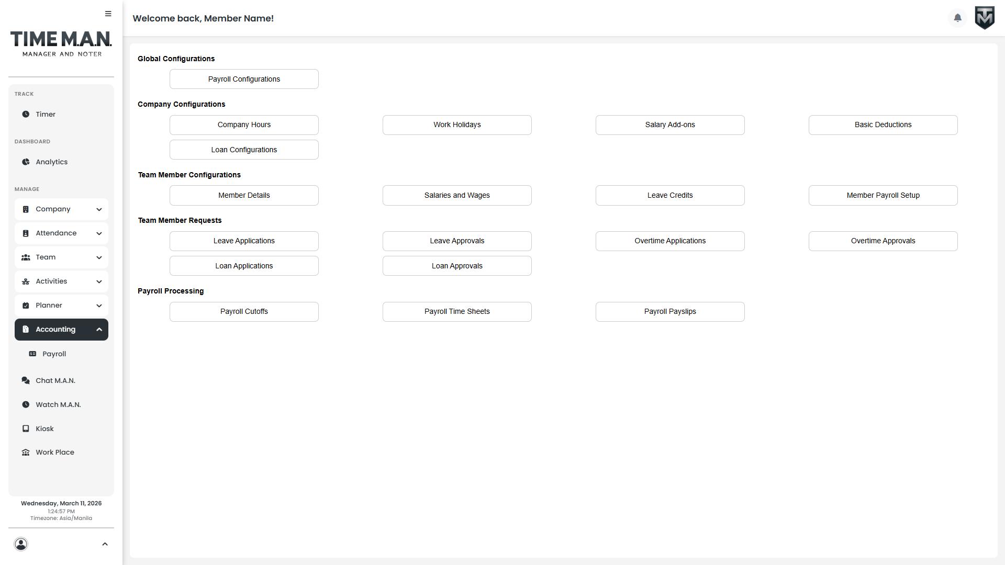Select the Payroll submenu item

54,354
